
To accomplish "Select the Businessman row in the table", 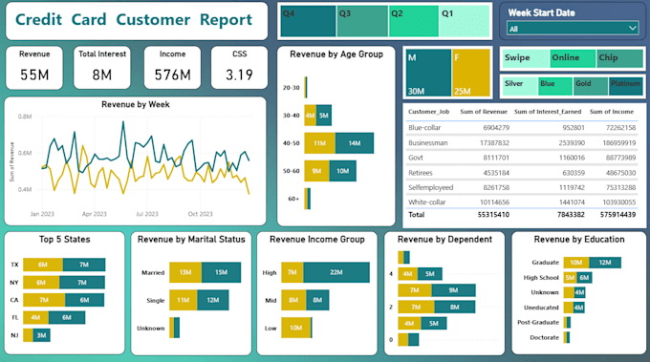I will [522, 143].
